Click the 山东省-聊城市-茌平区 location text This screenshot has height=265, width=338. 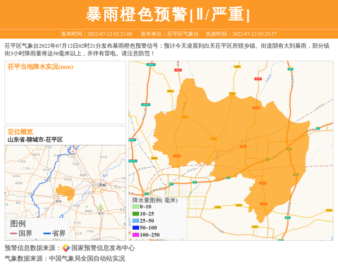[x=35, y=140]
